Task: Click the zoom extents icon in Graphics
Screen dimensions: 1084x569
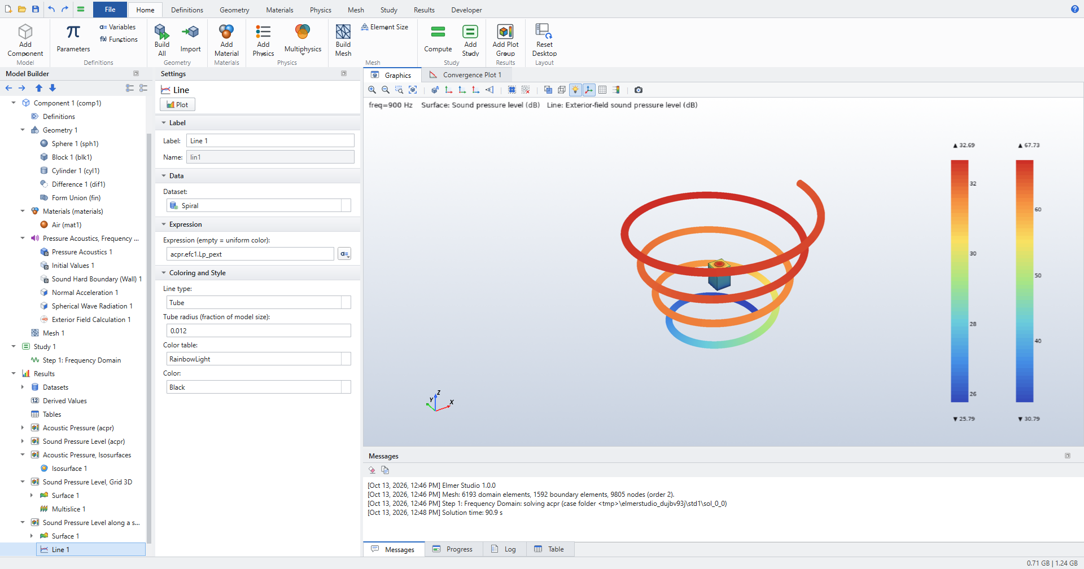Action: pyautogui.click(x=413, y=90)
